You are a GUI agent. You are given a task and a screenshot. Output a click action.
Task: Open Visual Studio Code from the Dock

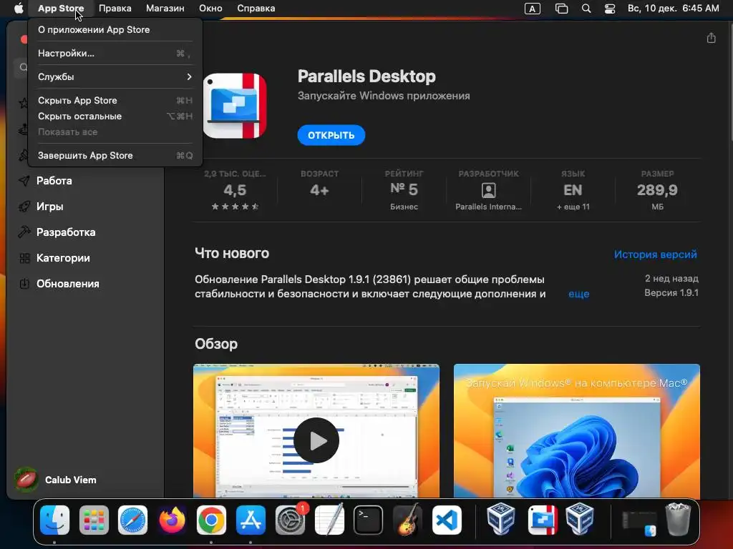click(x=447, y=520)
